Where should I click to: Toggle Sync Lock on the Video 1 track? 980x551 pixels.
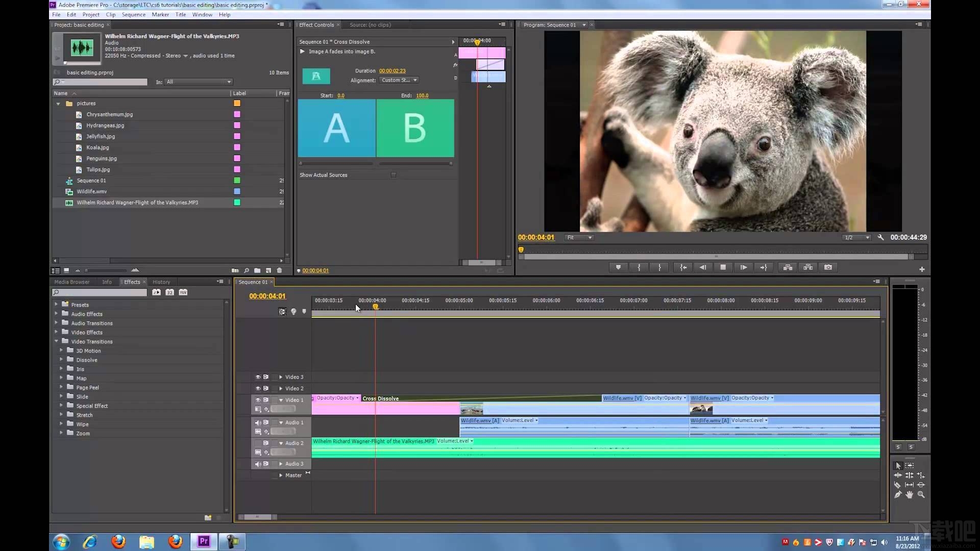tap(266, 400)
